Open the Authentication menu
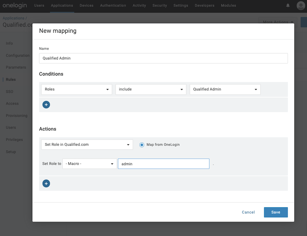307x236 pixels. (x=113, y=6)
